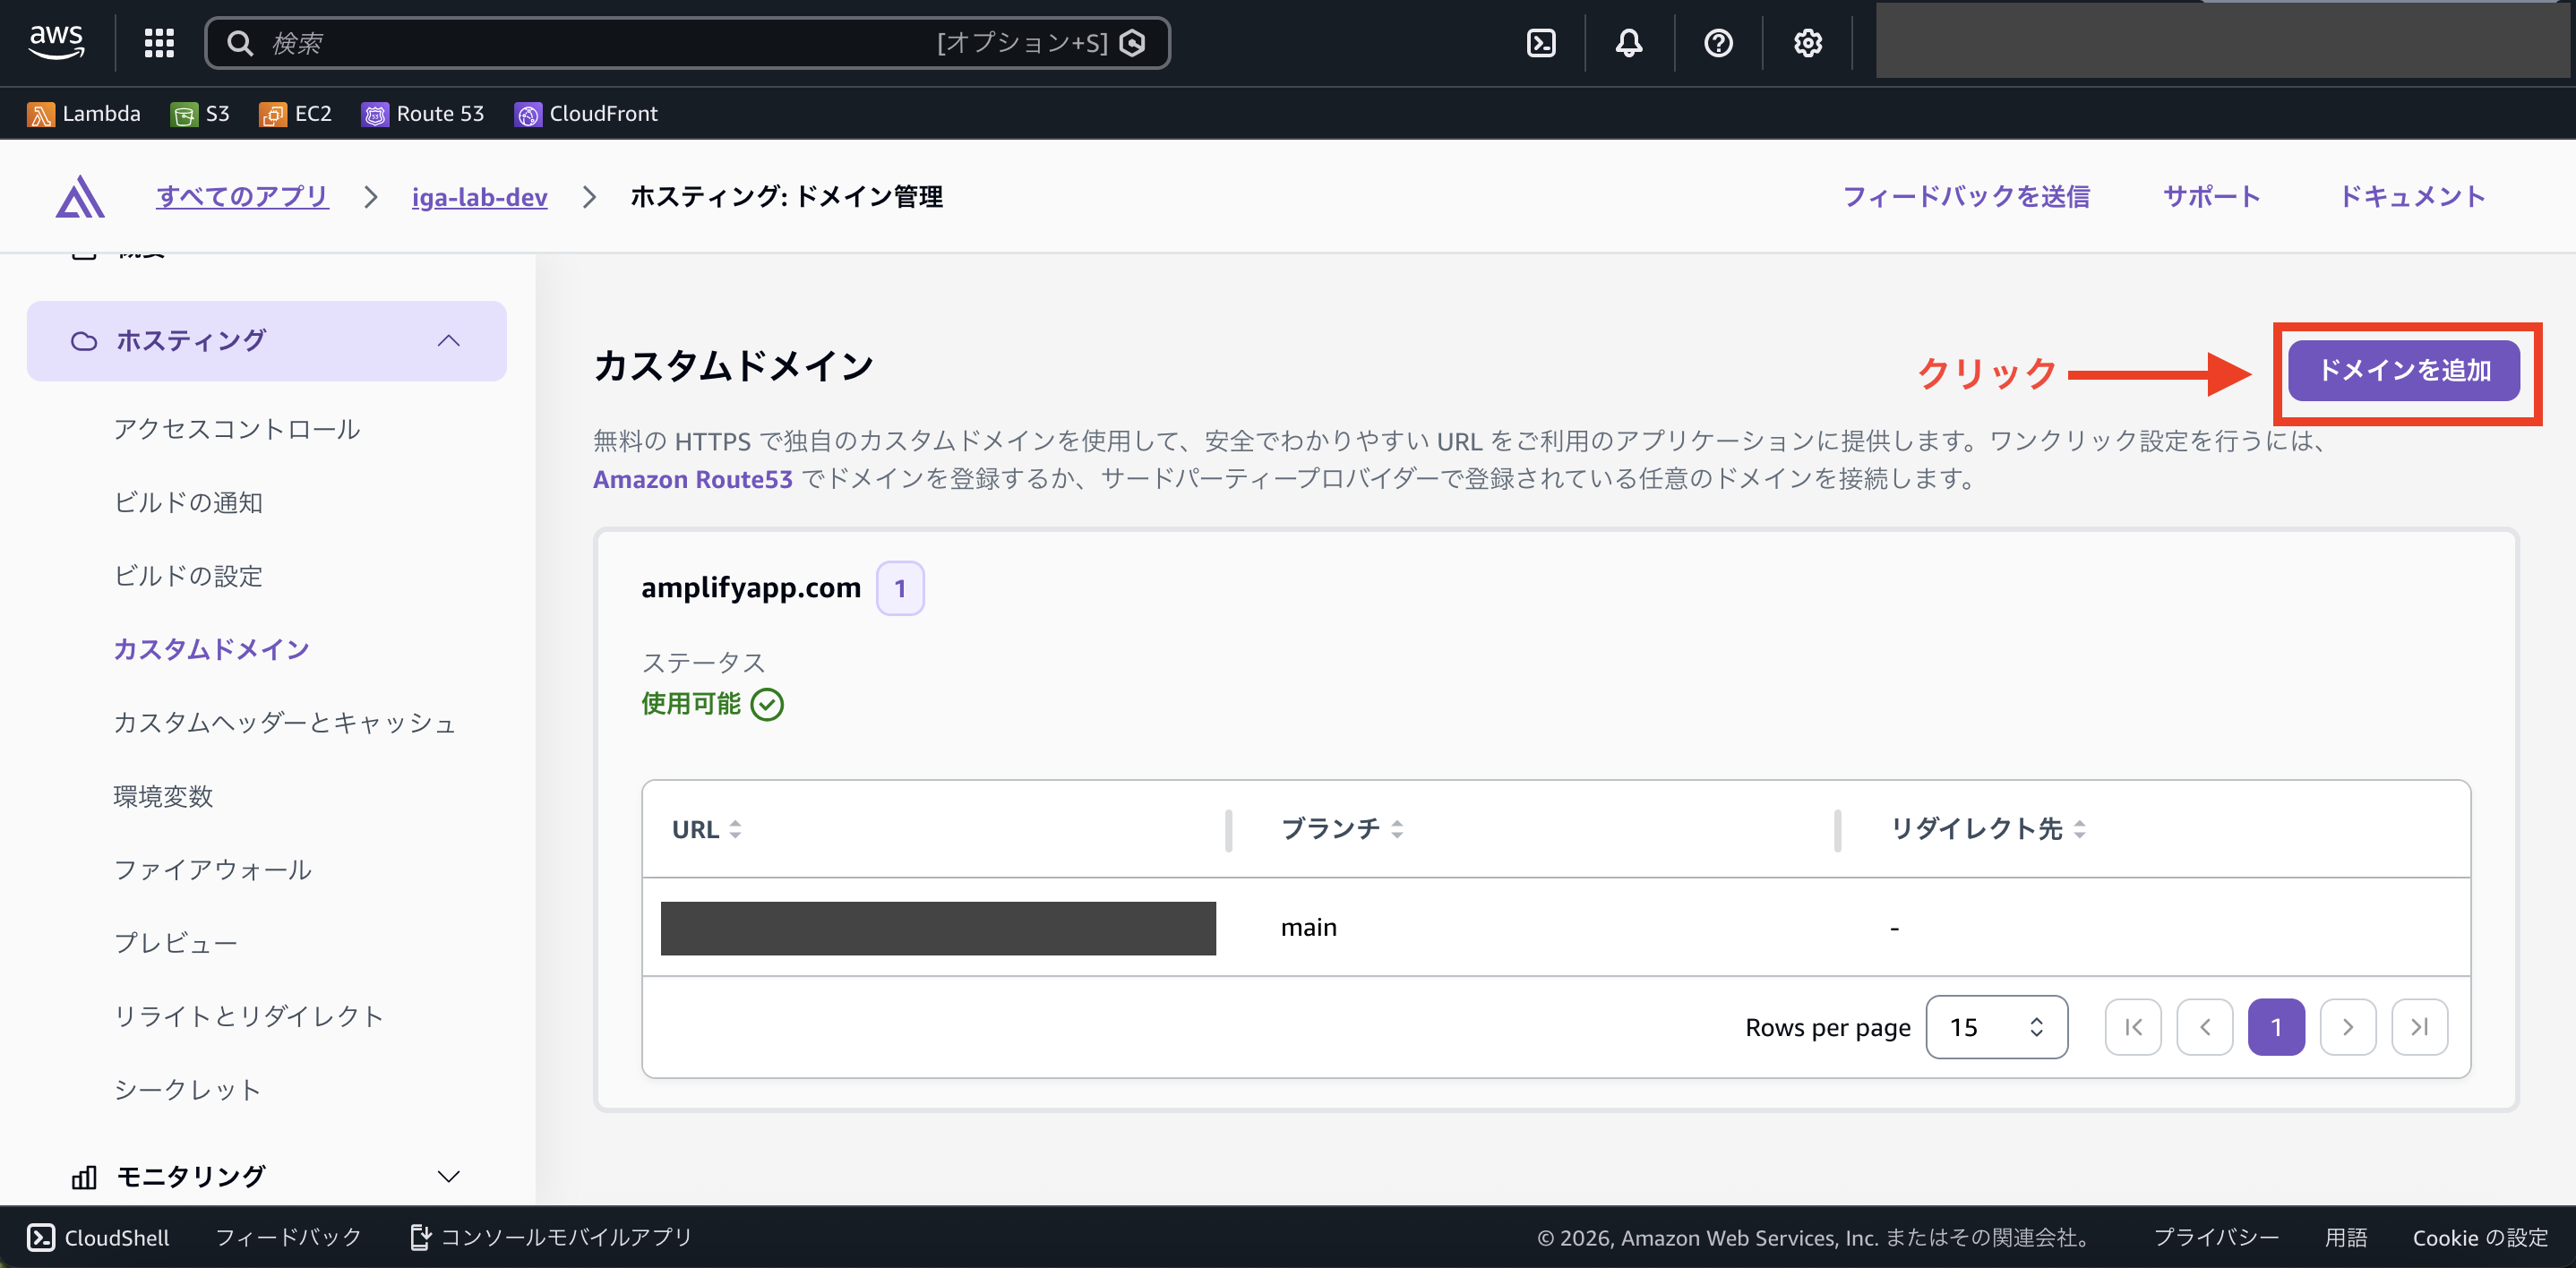
Task: Click フィードバック in footer
Action: point(288,1238)
